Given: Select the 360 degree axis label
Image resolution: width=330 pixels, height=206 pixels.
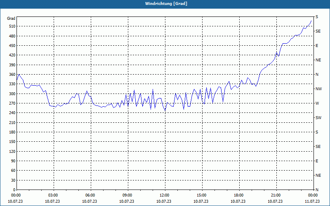Looking at the screenshot, I should click(x=12, y=75).
